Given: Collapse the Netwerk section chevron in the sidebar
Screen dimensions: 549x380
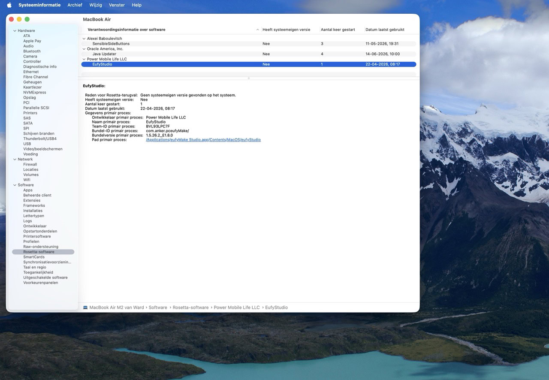Looking at the screenshot, I should pyautogui.click(x=15, y=160).
